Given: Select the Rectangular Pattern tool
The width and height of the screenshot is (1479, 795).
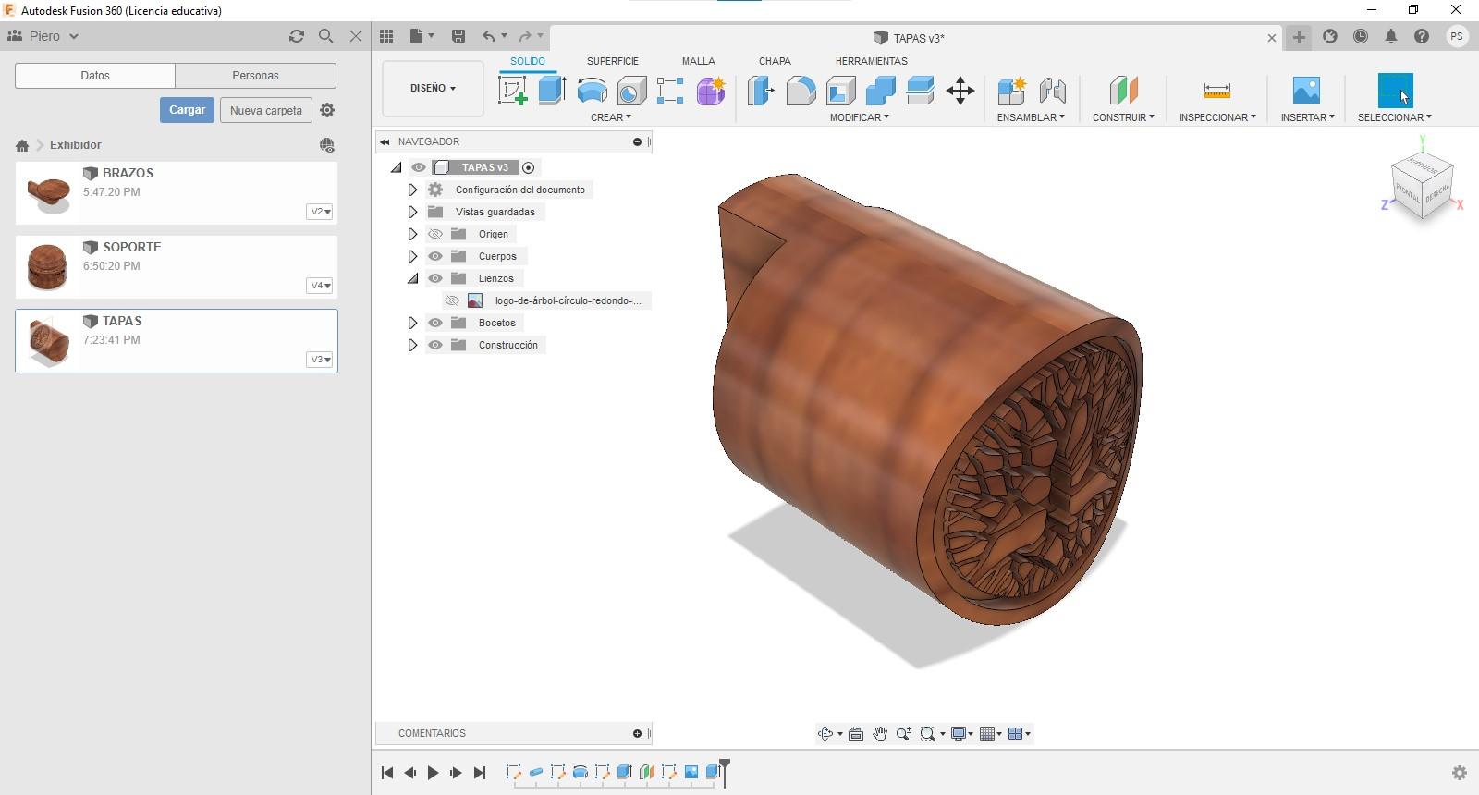Looking at the screenshot, I should click(x=670, y=91).
